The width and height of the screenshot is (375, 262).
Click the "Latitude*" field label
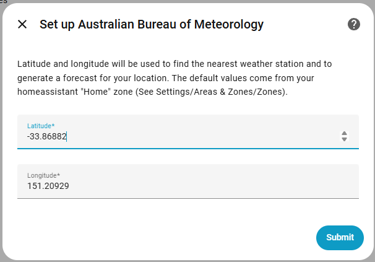41,126
